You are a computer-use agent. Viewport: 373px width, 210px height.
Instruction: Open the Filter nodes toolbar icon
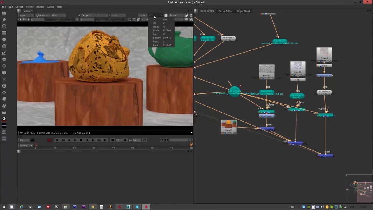pyautogui.click(x=4, y=46)
